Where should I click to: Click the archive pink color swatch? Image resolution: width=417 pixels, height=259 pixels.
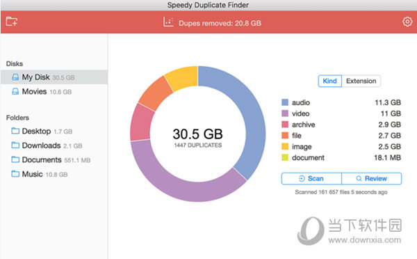(x=285, y=125)
